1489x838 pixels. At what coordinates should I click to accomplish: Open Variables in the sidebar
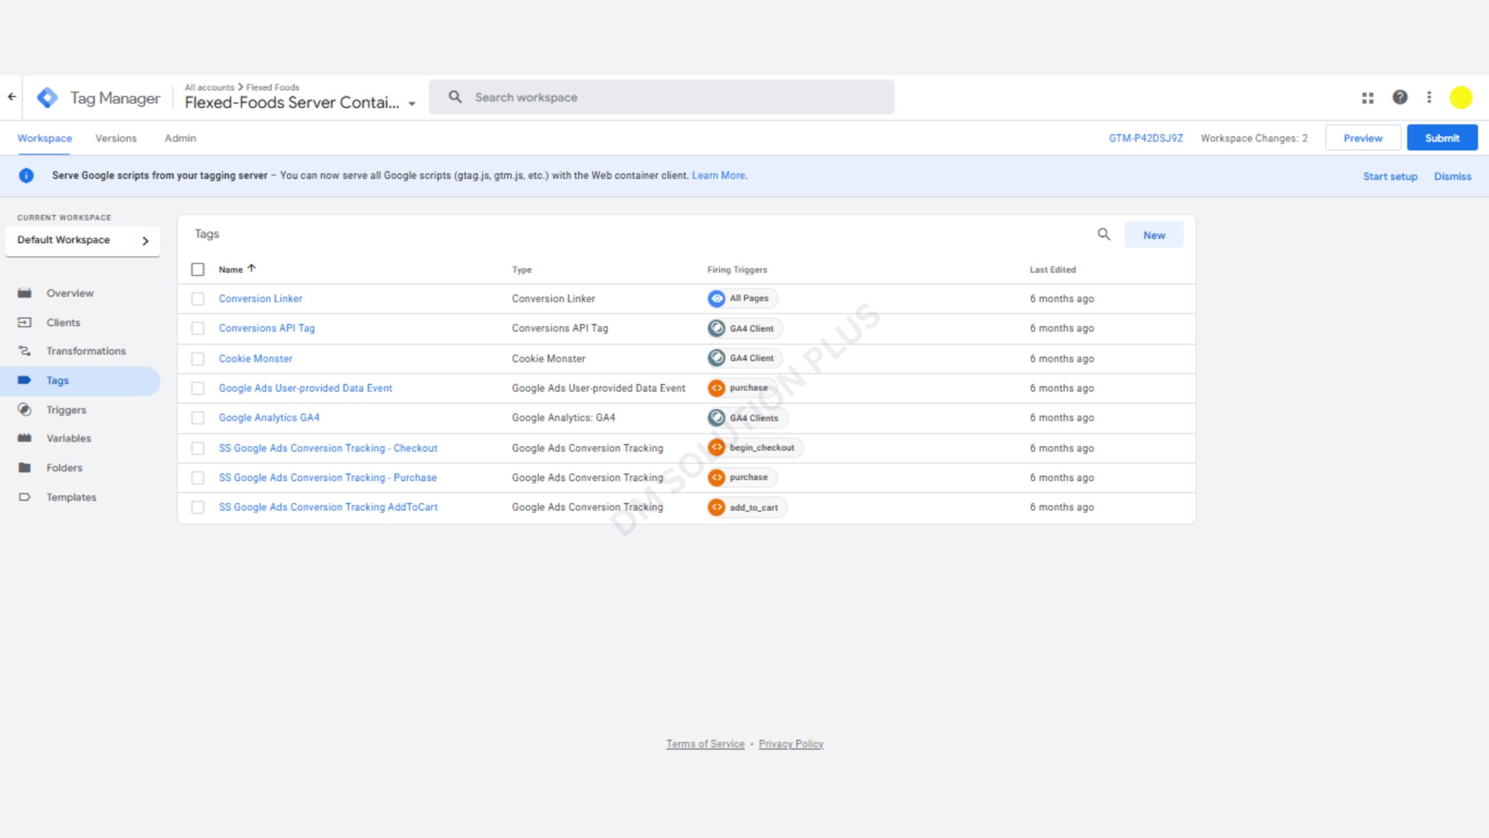coord(68,438)
